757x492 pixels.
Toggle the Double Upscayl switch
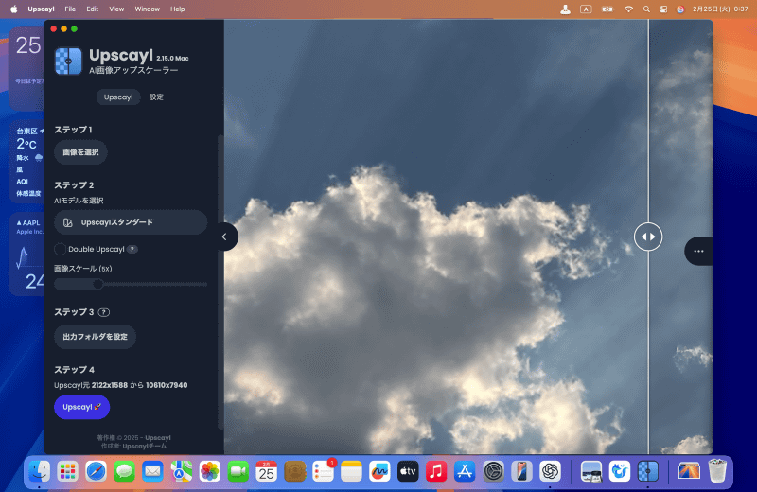click(60, 249)
